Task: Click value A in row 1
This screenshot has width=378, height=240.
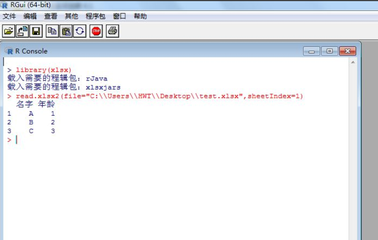Action: (31, 113)
